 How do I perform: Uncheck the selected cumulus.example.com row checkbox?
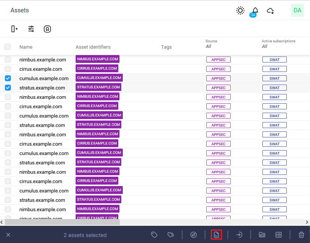click(x=8, y=78)
